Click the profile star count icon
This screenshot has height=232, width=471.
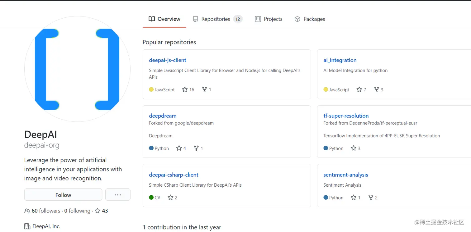click(x=98, y=211)
